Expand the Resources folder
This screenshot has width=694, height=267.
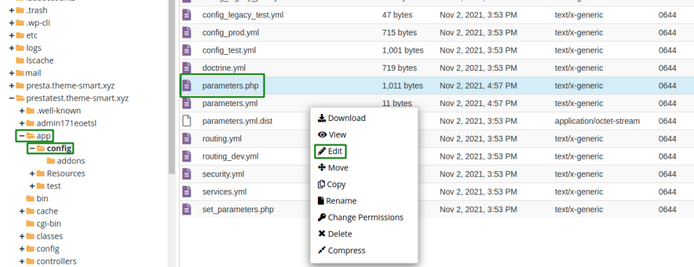click(x=32, y=174)
